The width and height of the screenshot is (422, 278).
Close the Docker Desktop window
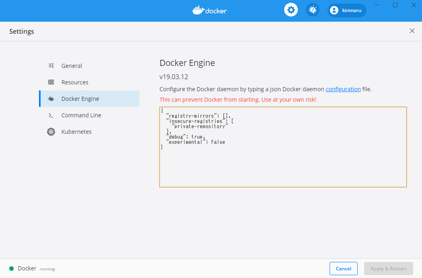tap(414, 5)
